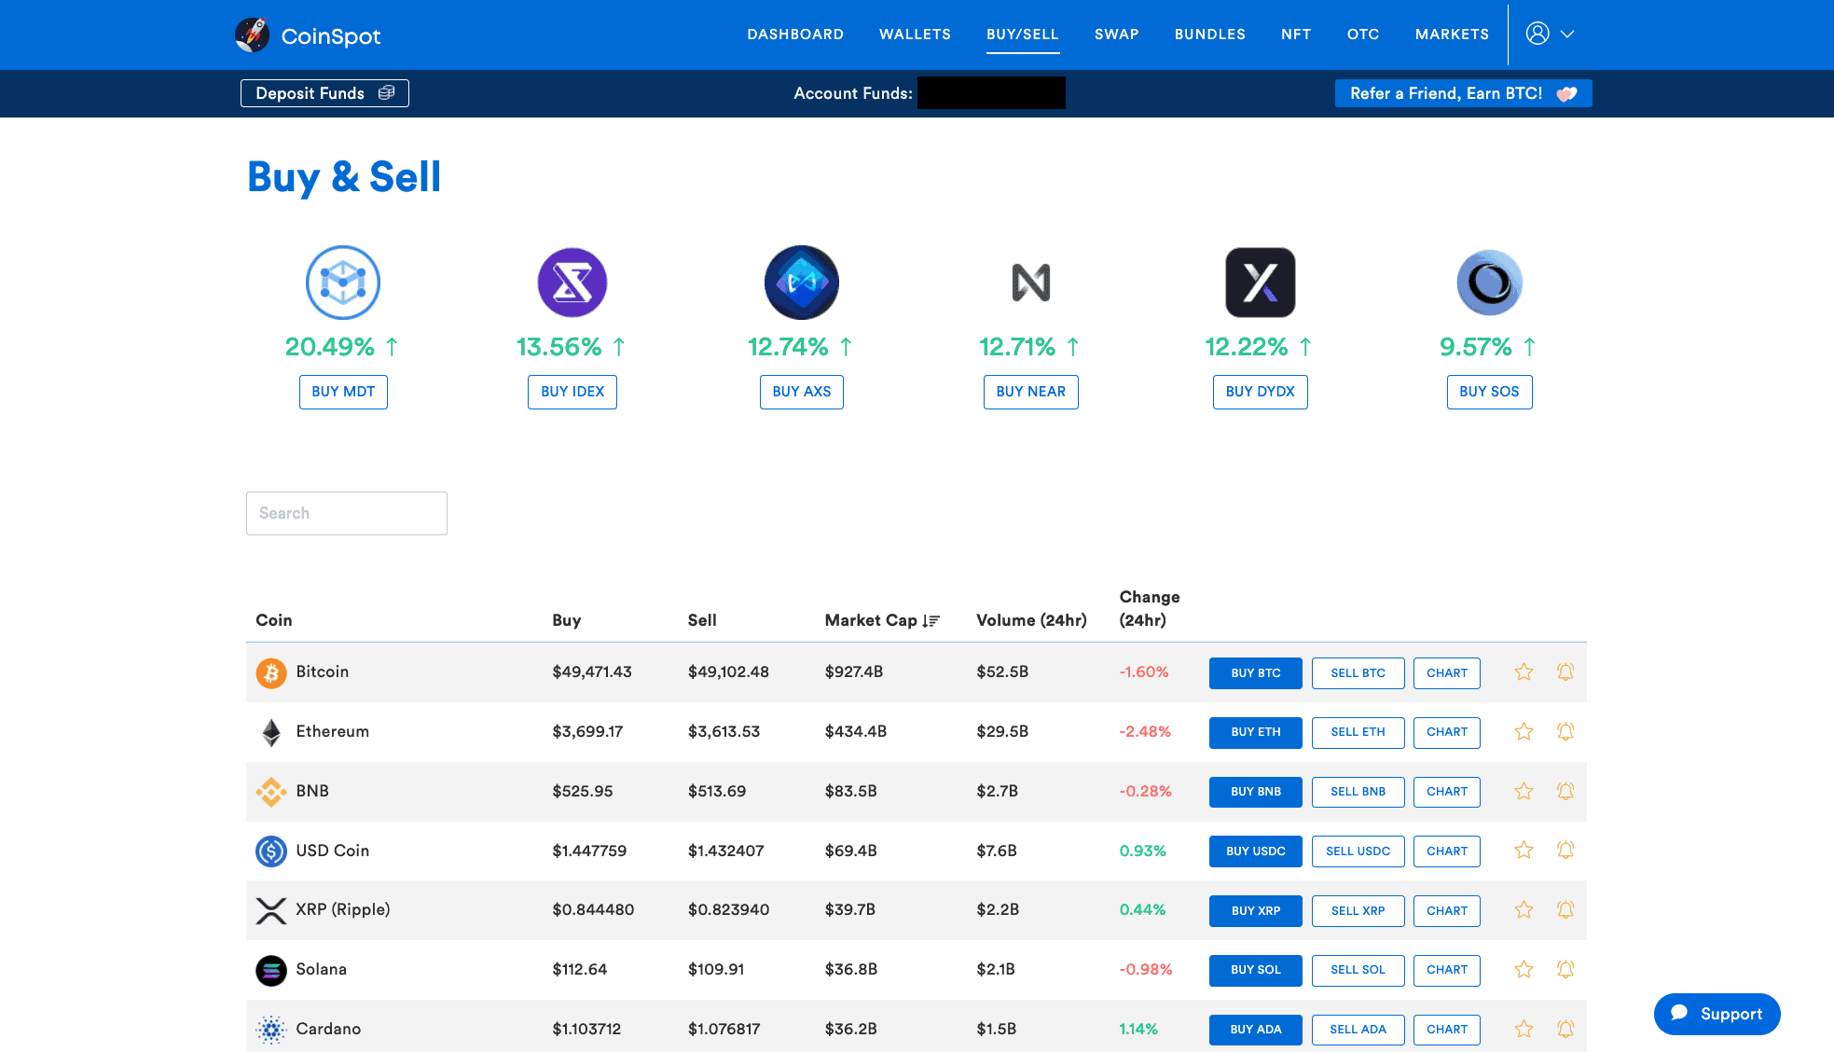Navigate to Bundles
The height and width of the screenshot is (1052, 1834).
1209,35
